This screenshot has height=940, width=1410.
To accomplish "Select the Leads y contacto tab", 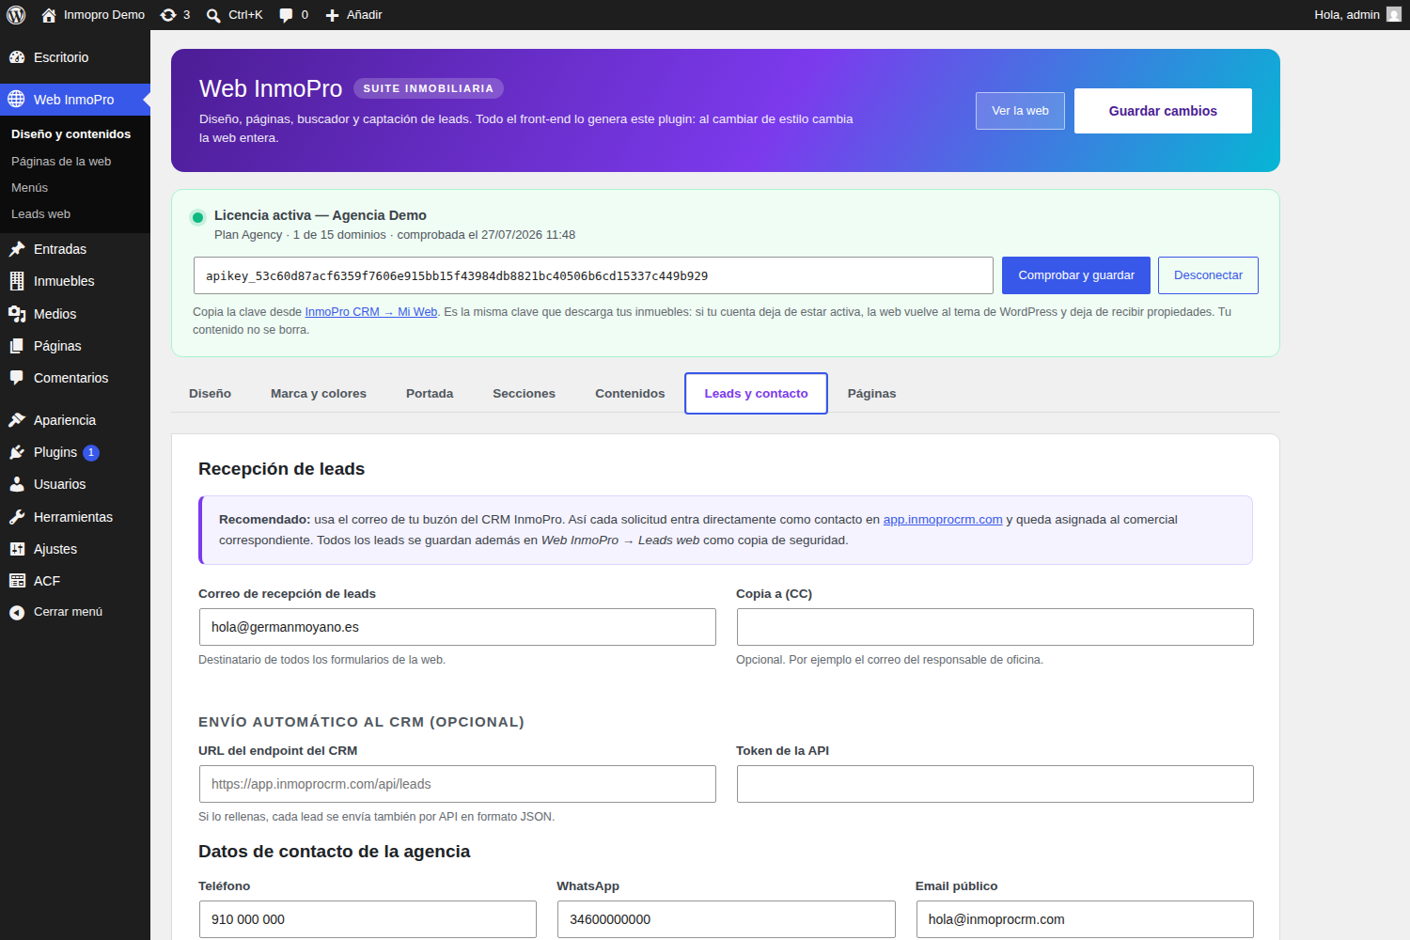I will [756, 394].
